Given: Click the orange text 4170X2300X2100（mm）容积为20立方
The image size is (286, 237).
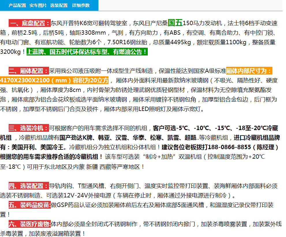Looking at the screenshot, I should [x=54, y=80].
